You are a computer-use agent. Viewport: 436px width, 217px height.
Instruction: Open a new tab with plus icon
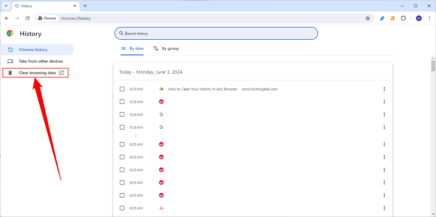click(85, 6)
